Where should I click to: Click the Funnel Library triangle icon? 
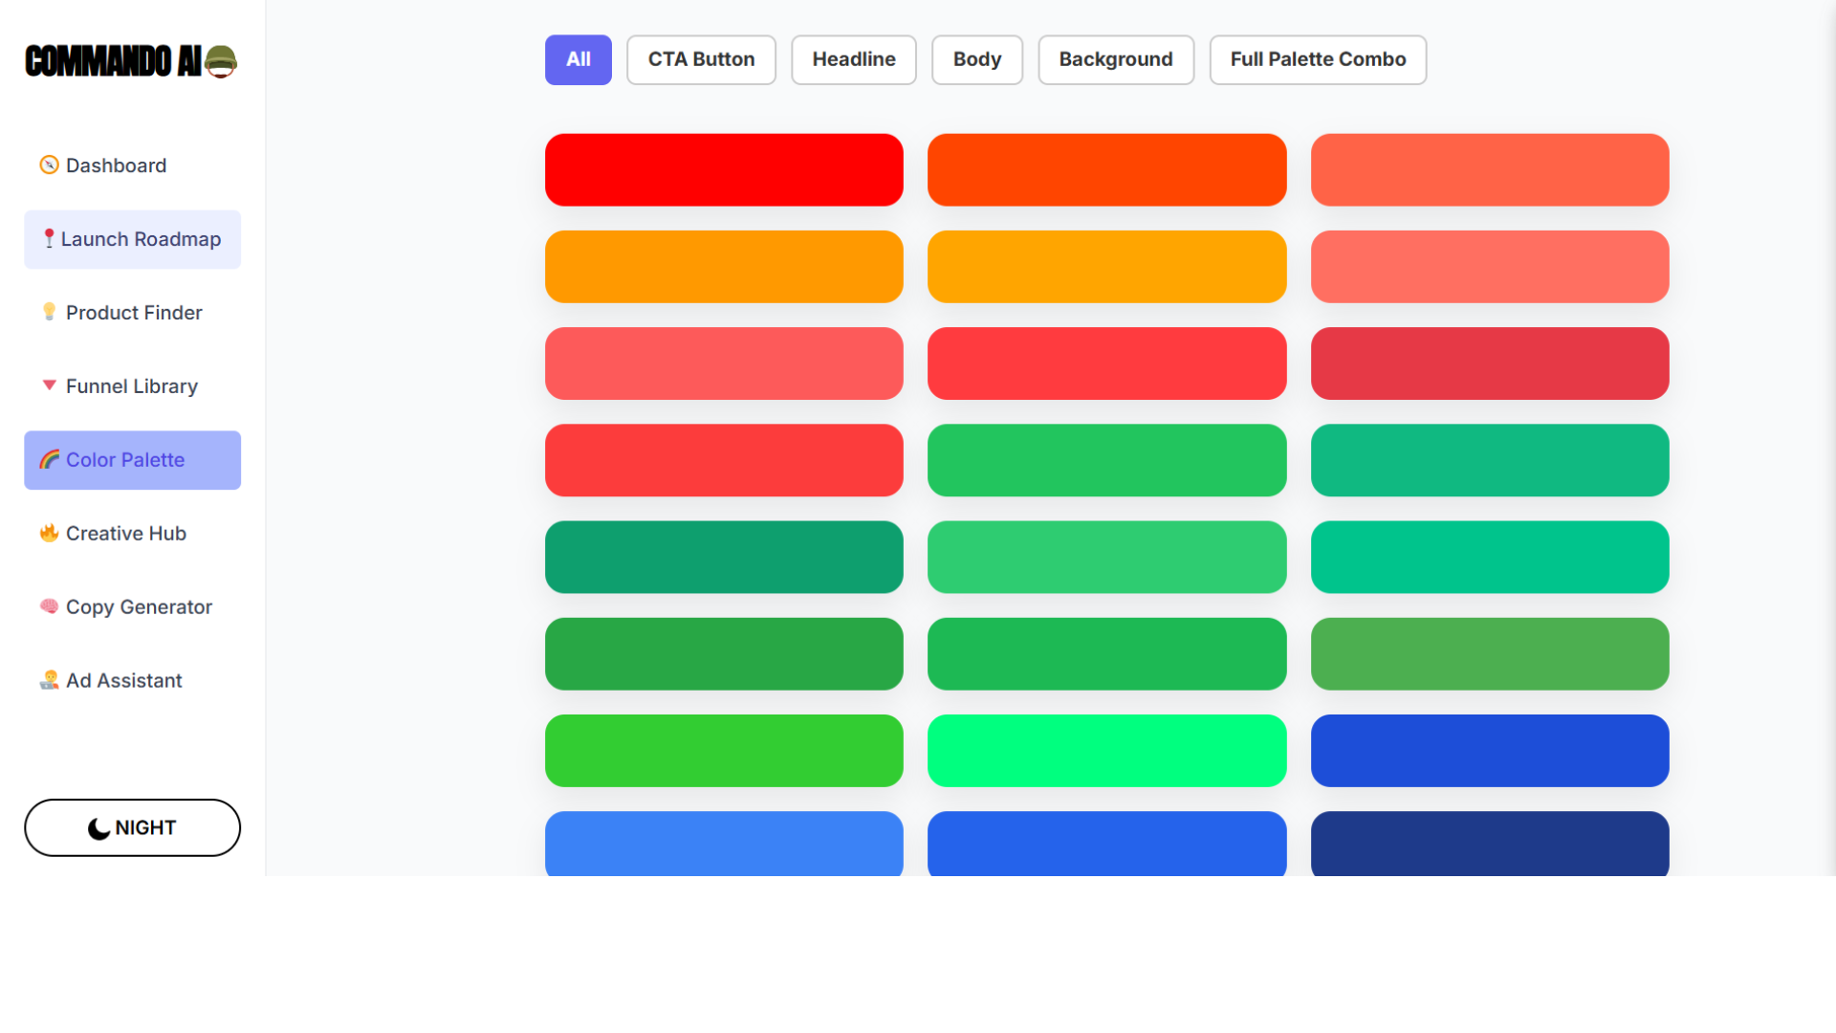49,385
